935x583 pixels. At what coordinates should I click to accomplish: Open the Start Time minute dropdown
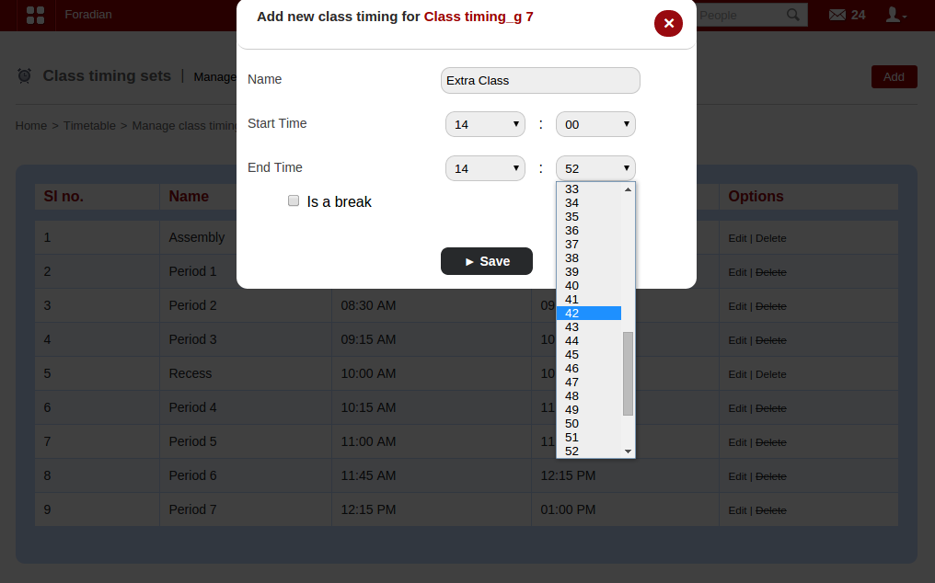coord(595,124)
